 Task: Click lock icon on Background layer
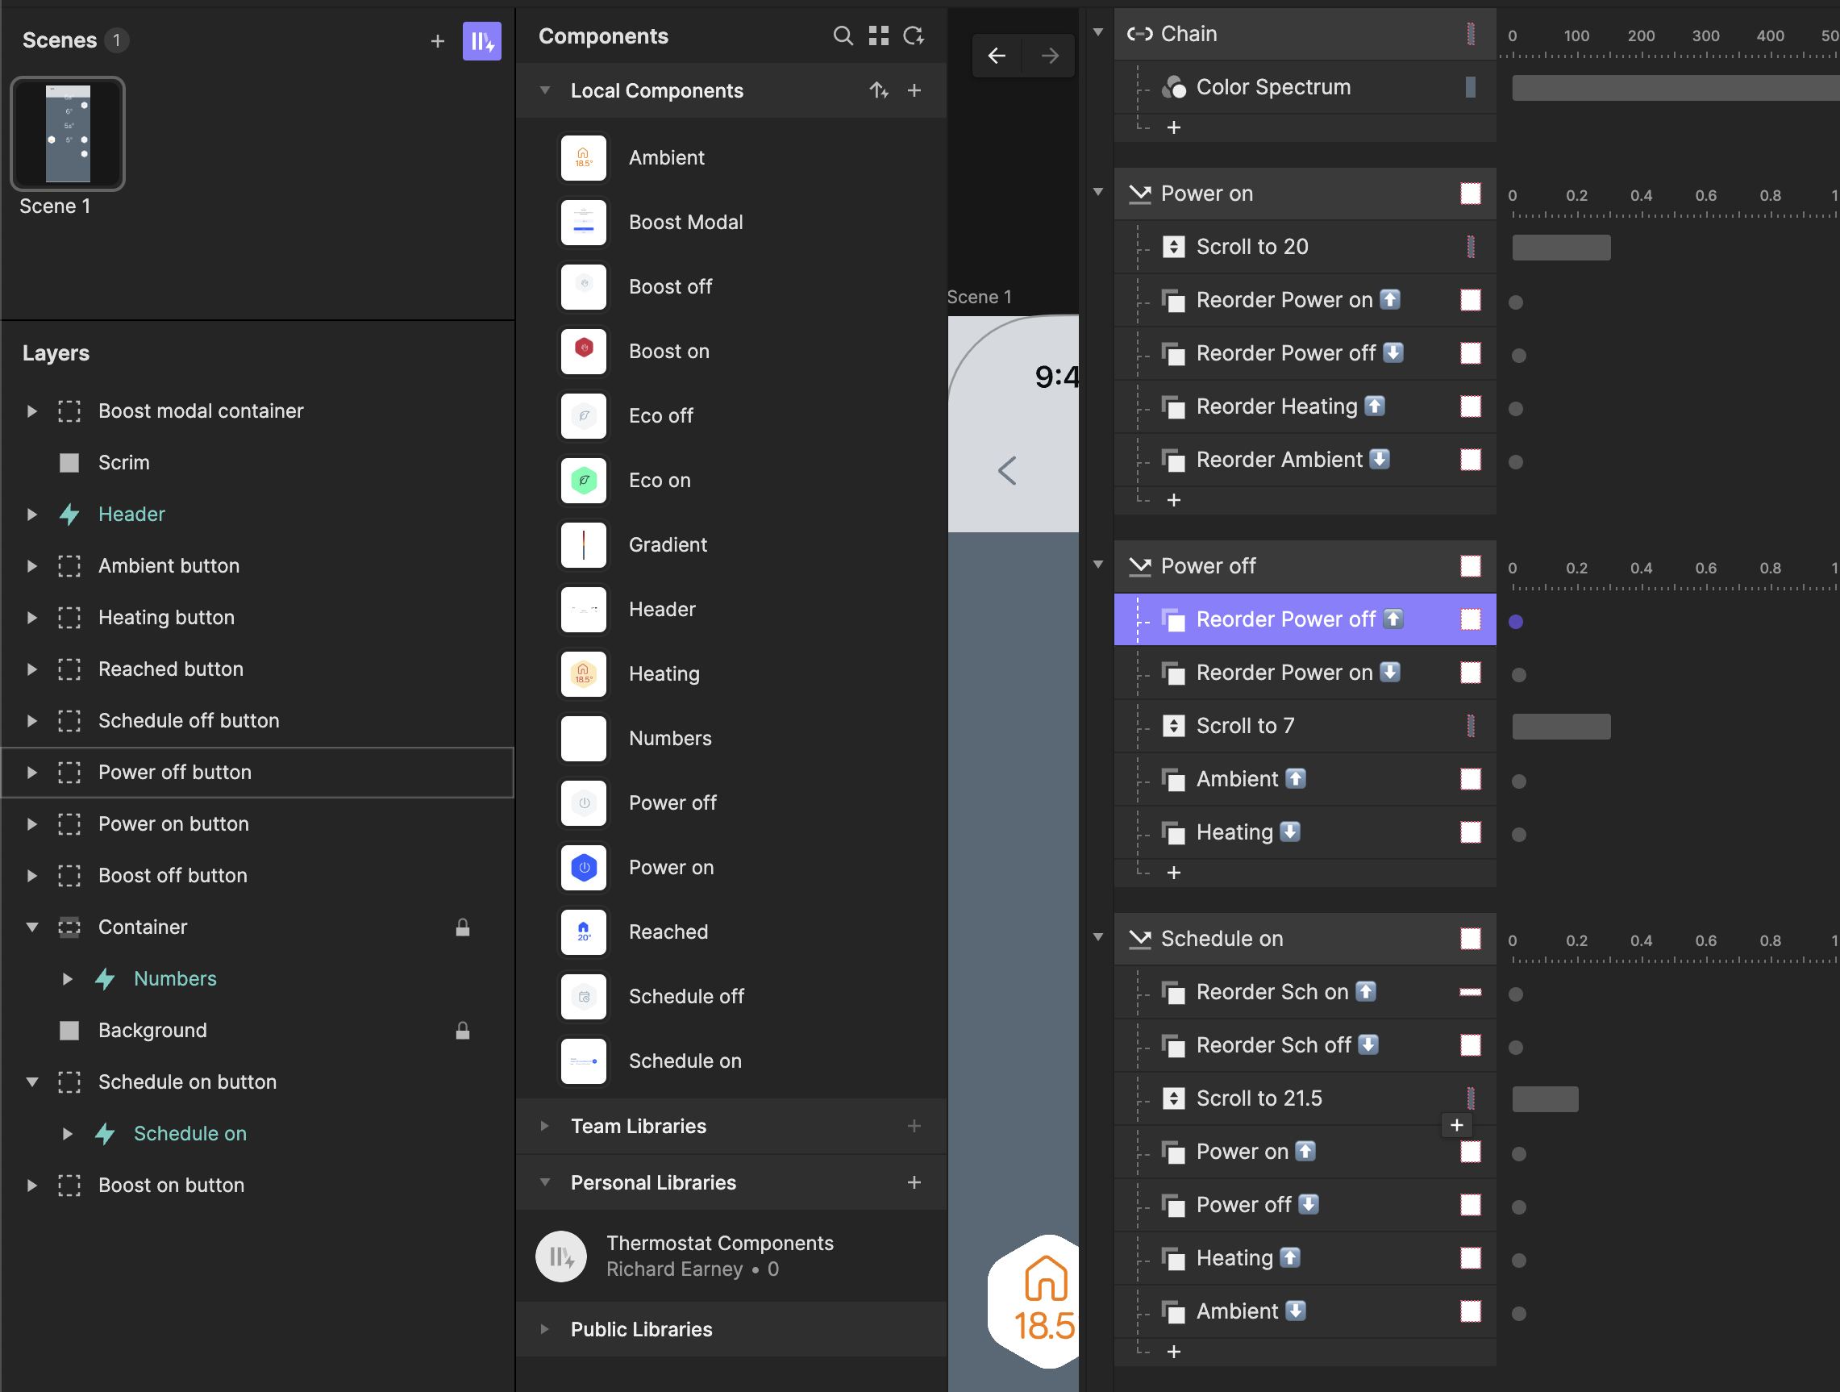(463, 1030)
